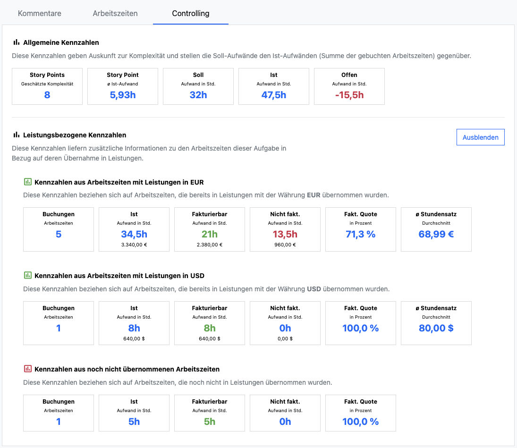
Task: Click the amount 2.380,00 €
Action: [209, 245]
